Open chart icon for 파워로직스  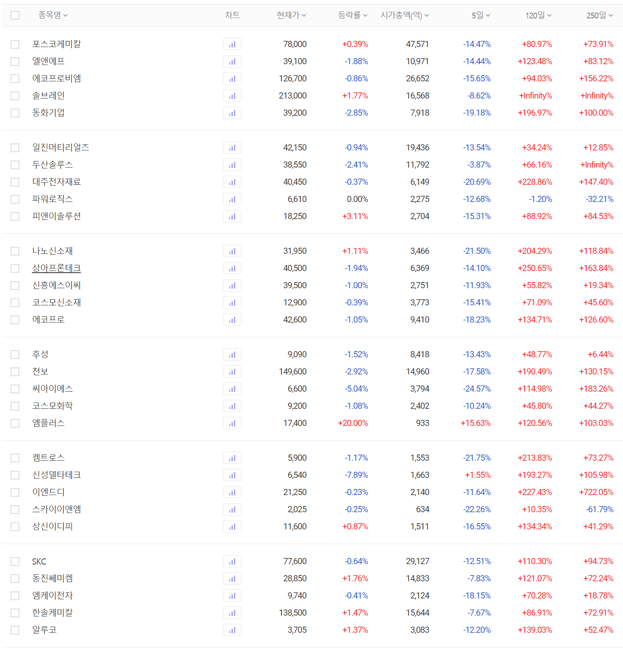(232, 199)
